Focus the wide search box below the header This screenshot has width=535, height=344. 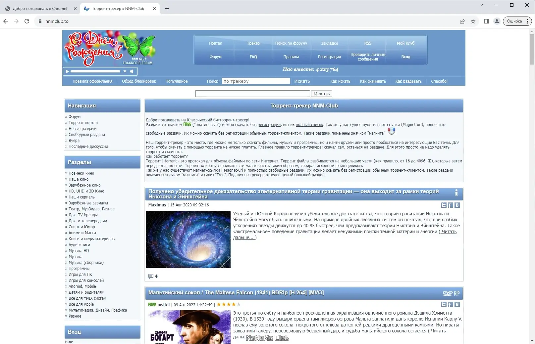tap(253, 94)
